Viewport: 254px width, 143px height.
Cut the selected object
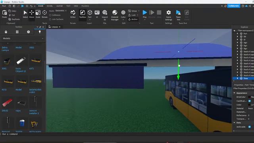(x=12, y=15)
